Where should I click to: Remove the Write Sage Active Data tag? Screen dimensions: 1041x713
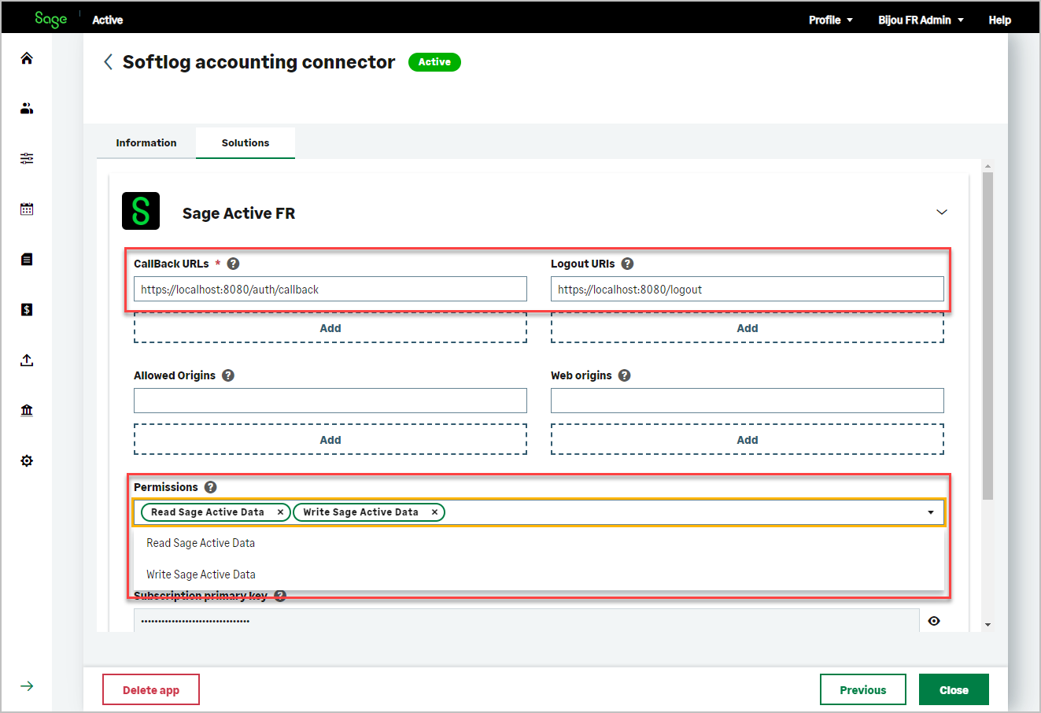434,512
